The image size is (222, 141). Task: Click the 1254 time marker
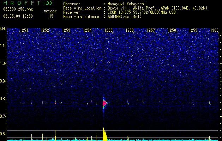coord(88,30)
